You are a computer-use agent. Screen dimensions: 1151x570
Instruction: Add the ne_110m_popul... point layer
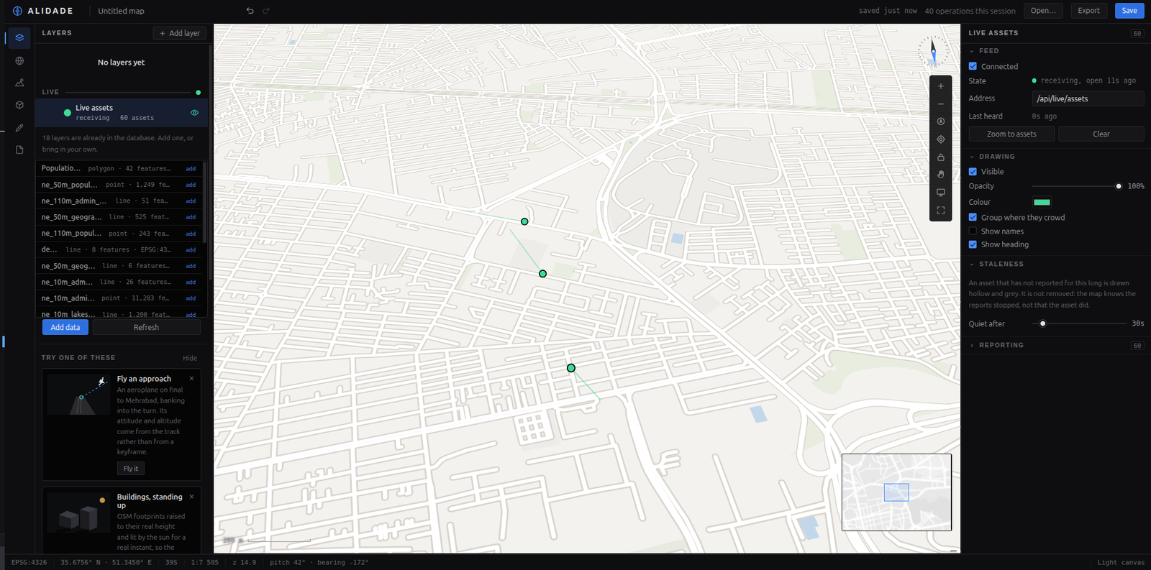191,234
